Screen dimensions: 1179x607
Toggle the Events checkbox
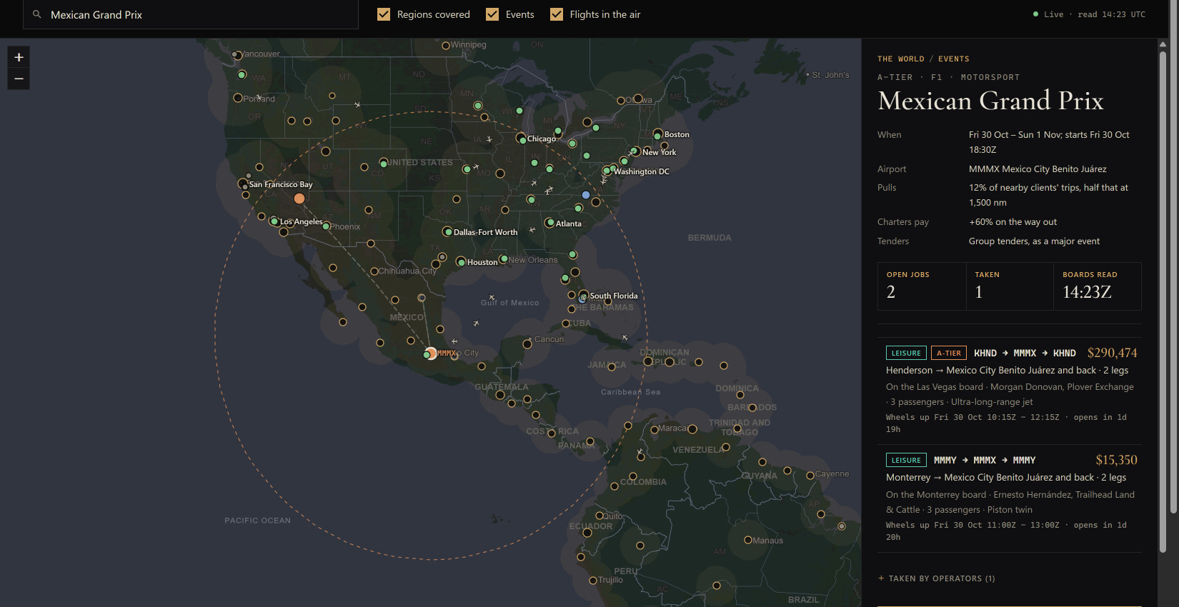492,14
